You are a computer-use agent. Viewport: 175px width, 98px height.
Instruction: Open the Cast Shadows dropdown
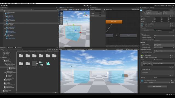164,36
